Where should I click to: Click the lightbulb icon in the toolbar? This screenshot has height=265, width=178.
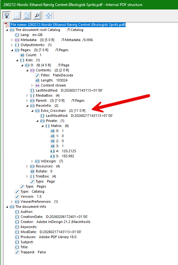pyautogui.click(x=7, y=15)
